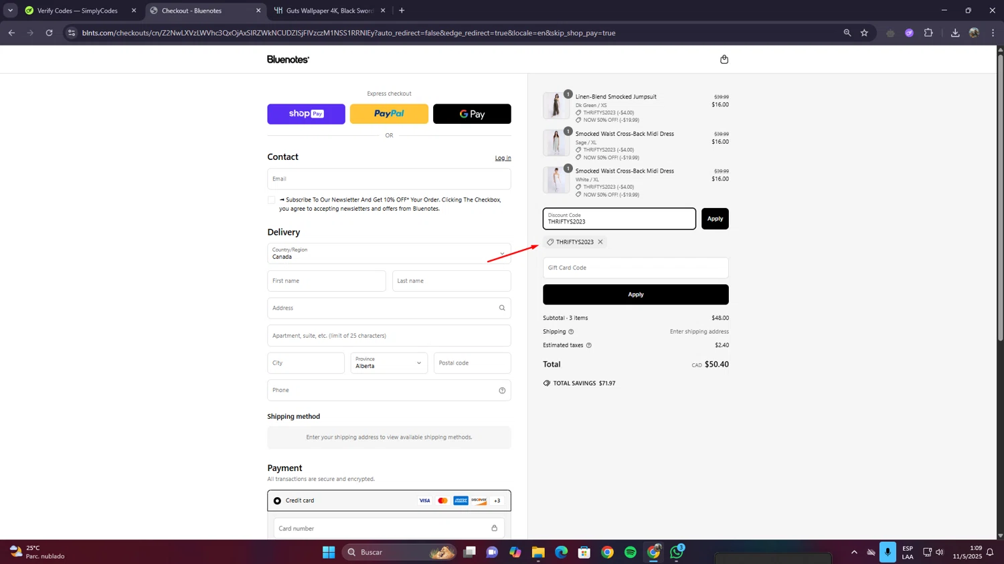Apply the discount code
The width and height of the screenshot is (1004, 564).
click(x=715, y=219)
